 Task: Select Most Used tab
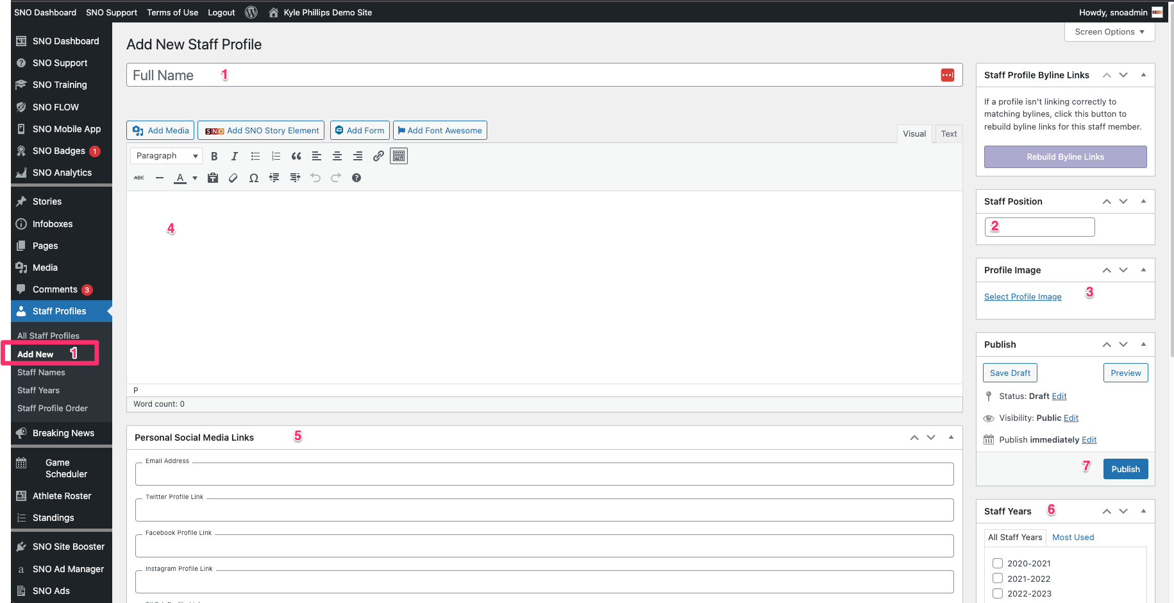1073,538
